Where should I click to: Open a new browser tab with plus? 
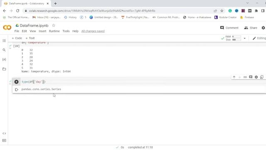point(55,3)
